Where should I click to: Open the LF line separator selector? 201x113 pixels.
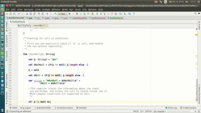pyautogui.click(x=142, y=111)
